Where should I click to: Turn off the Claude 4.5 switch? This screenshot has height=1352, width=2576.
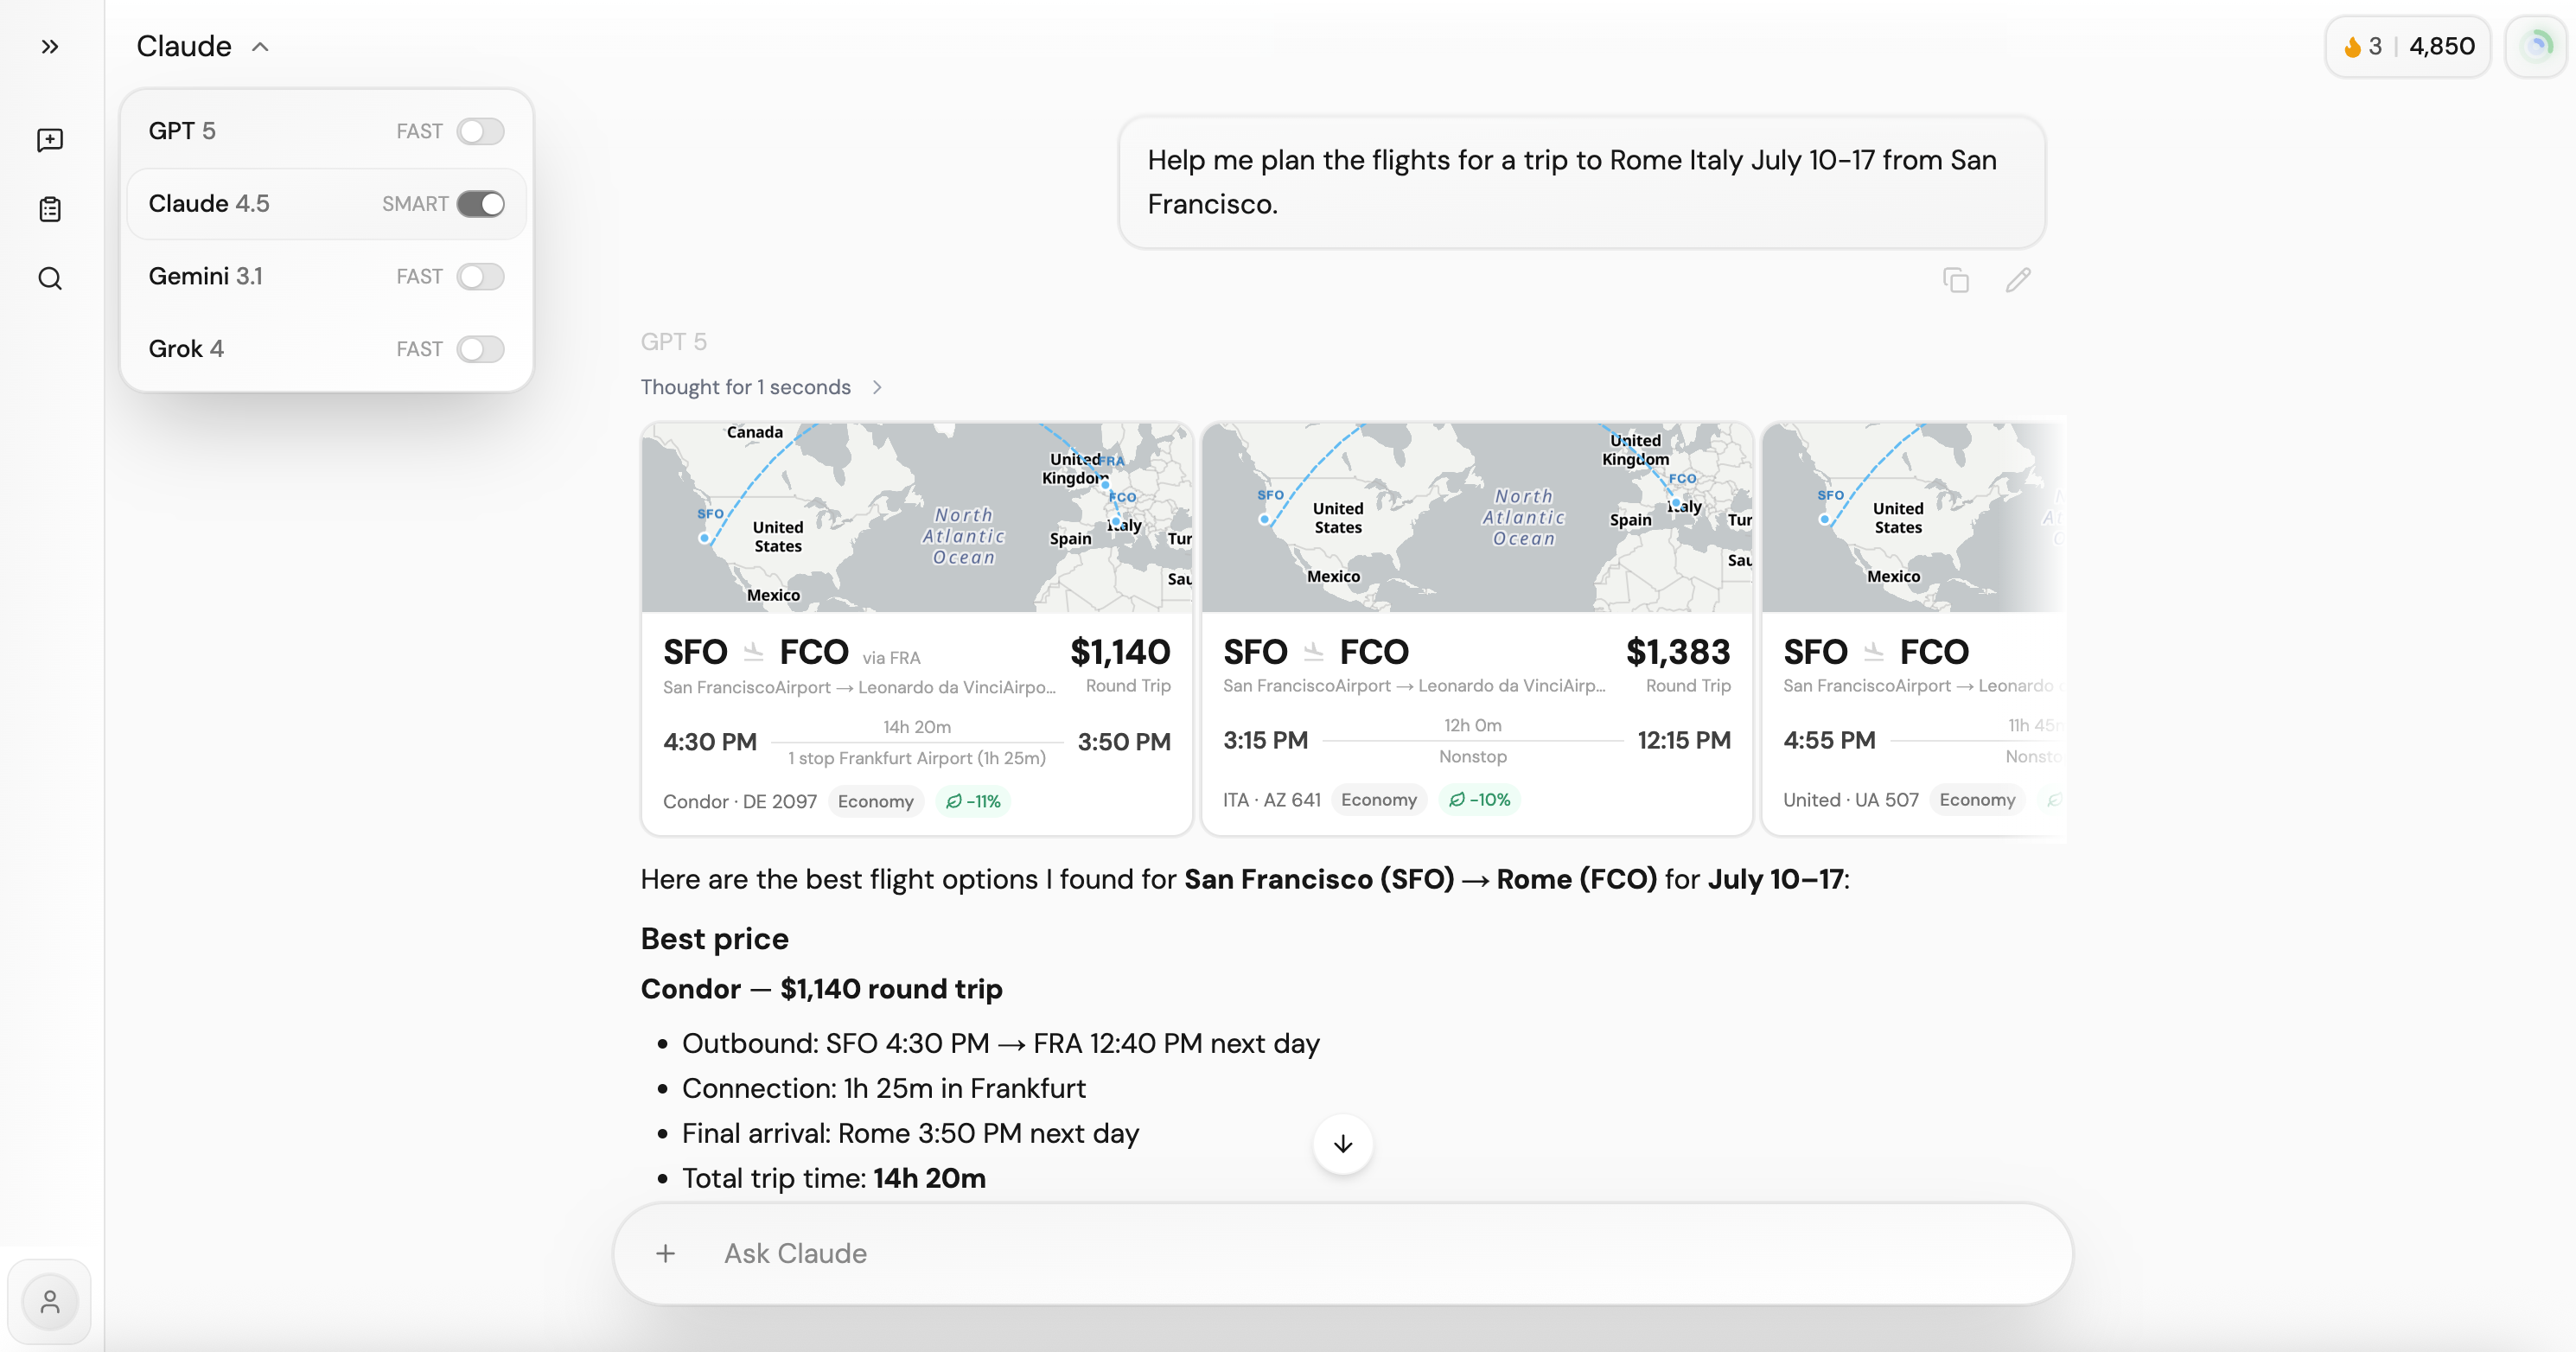coord(480,204)
